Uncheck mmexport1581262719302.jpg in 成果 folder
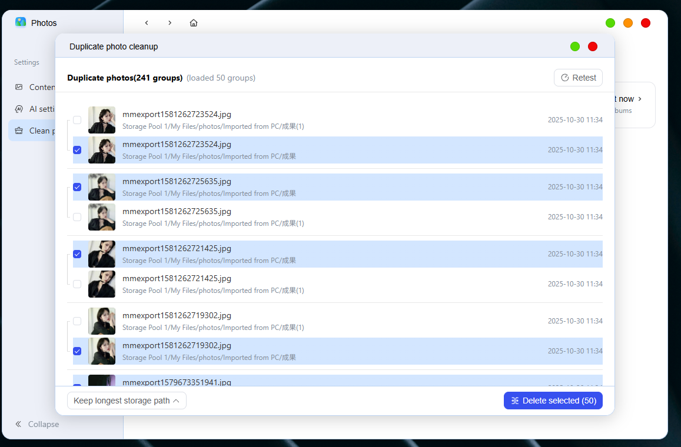Image resolution: width=681 pixels, height=447 pixels. 77,351
